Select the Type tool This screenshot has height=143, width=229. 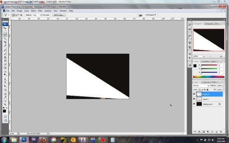tap(5, 82)
